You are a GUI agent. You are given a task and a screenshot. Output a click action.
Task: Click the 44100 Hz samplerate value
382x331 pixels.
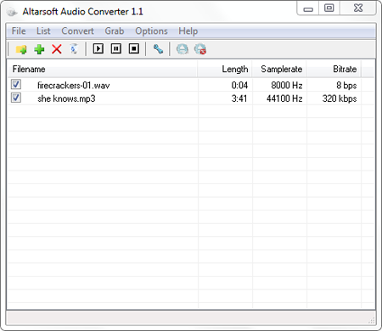(284, 98)
